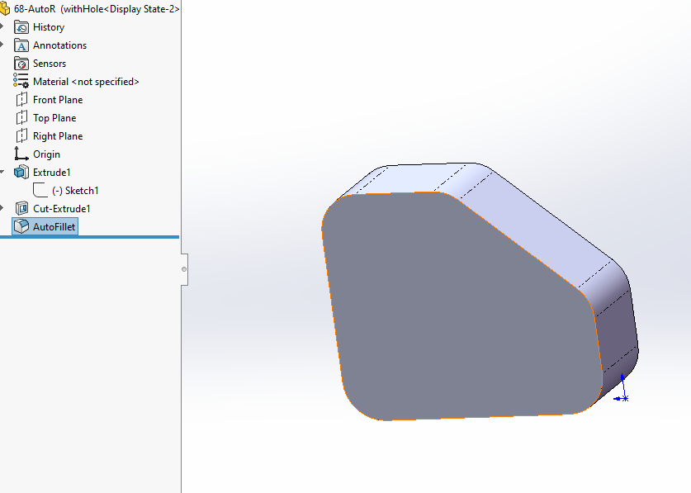The height and width of the screenshot is (493, 691).
Task: Expand the History node
Action: point(2,27)
